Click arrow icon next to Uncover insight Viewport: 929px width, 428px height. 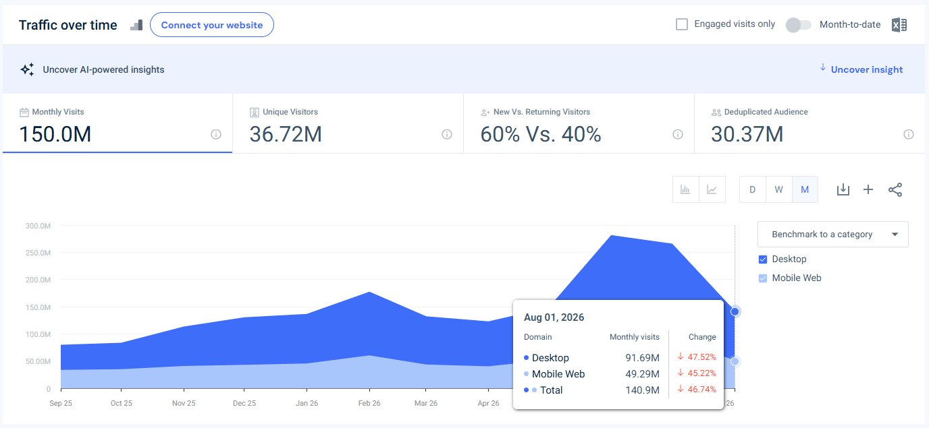point(823,67)
